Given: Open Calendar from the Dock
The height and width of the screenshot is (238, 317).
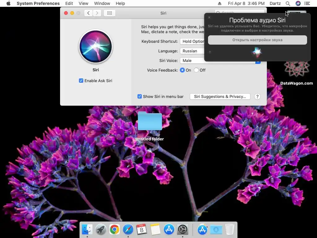Looking at the screenshot, I should point(141,229).
